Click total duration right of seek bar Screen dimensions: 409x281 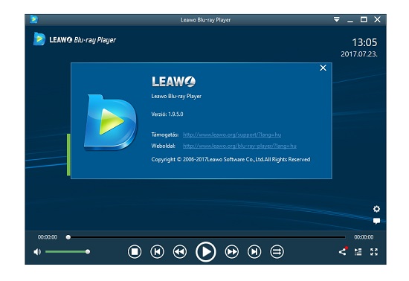(x=364, y=237)
